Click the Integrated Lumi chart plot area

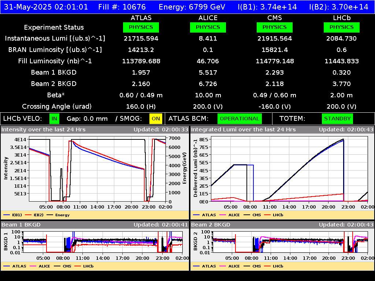tap(289, 169)
